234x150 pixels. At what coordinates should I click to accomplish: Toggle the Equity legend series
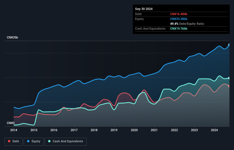tap(34, 141)
